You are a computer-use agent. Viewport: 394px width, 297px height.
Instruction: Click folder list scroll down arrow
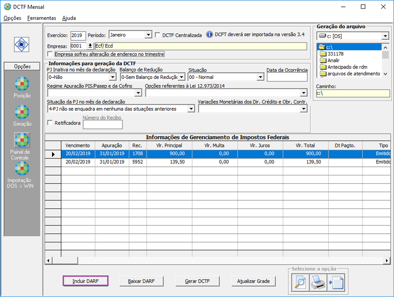[386, 74]
